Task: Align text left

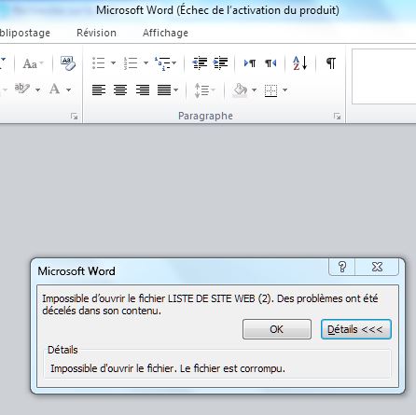Action: coord(99,90)
